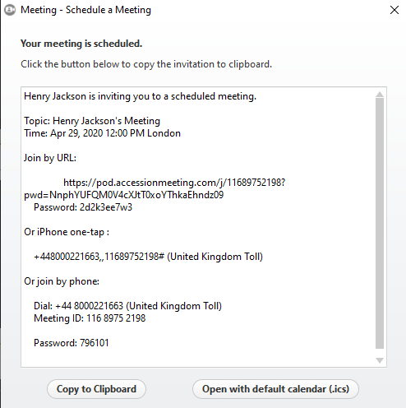Click the 'Join by URL:' label text
This screenshot has height=408, width=406.
point(50,158)
